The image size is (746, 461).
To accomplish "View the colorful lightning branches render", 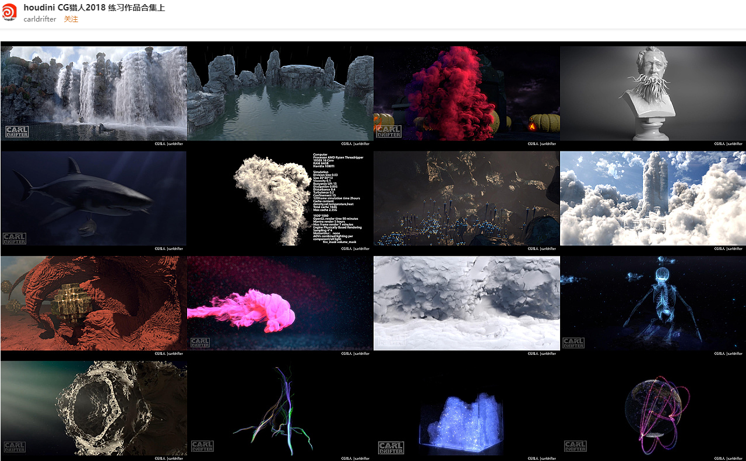I will point(280,408).
